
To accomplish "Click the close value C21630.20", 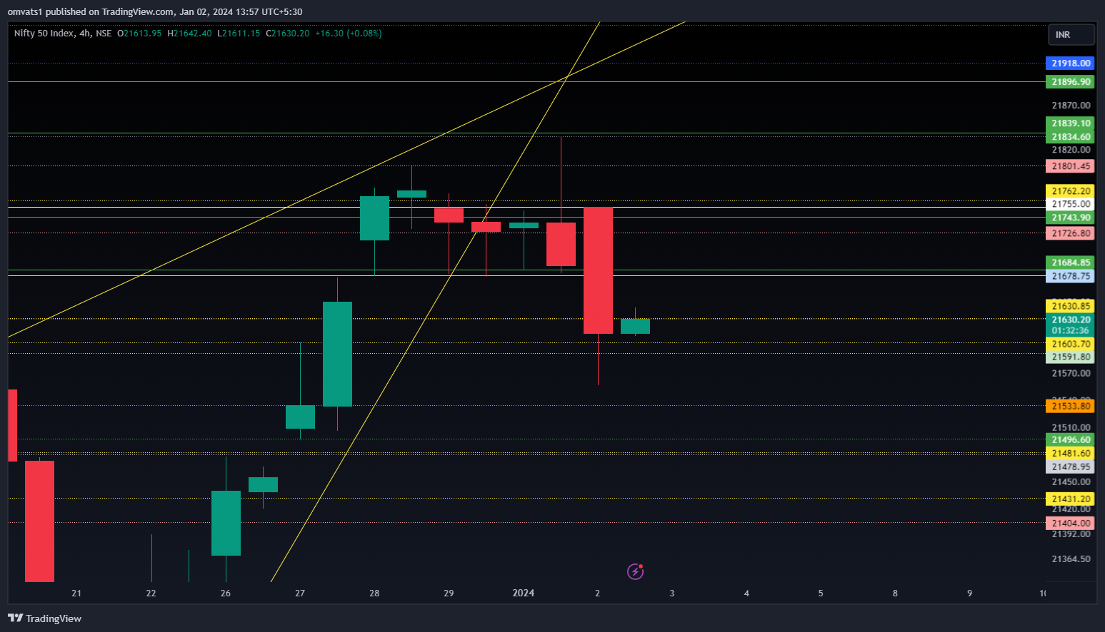I will pos(288,34).
